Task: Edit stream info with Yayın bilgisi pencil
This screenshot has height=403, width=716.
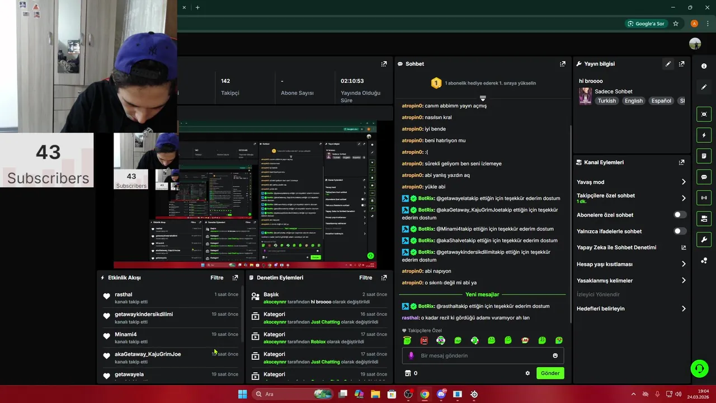Action: [668, 64]
